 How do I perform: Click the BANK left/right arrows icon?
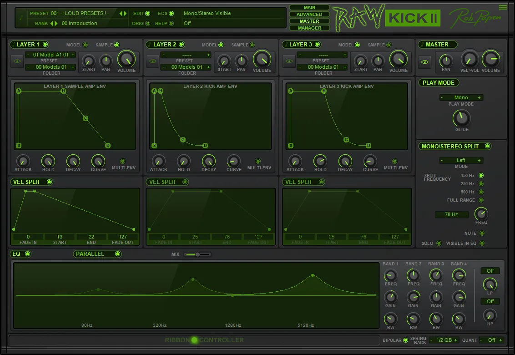coord(54,23)
